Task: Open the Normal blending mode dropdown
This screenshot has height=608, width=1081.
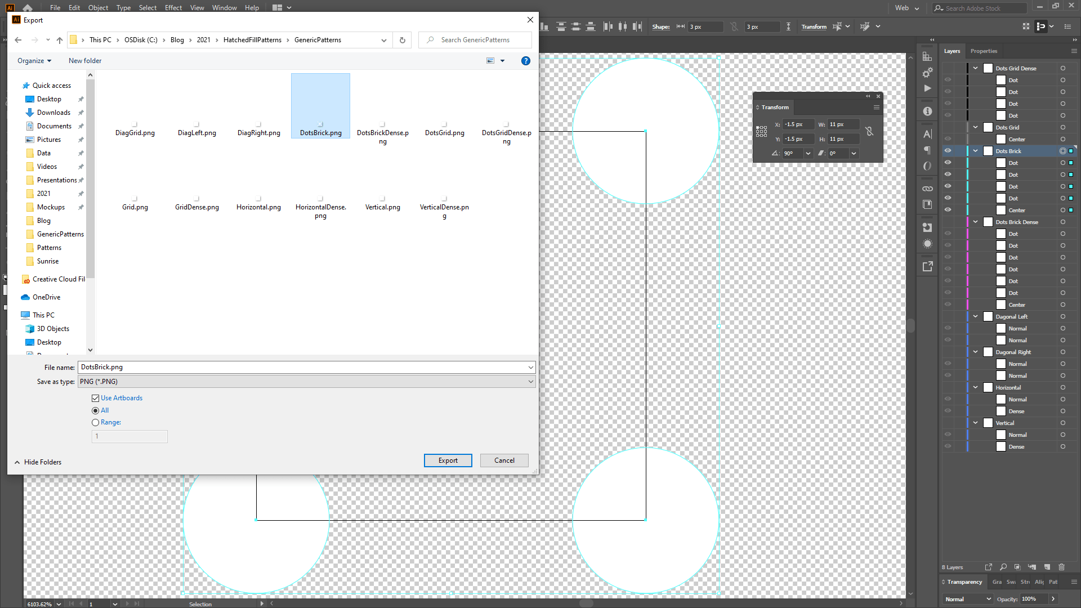Action: coord(968,599)
